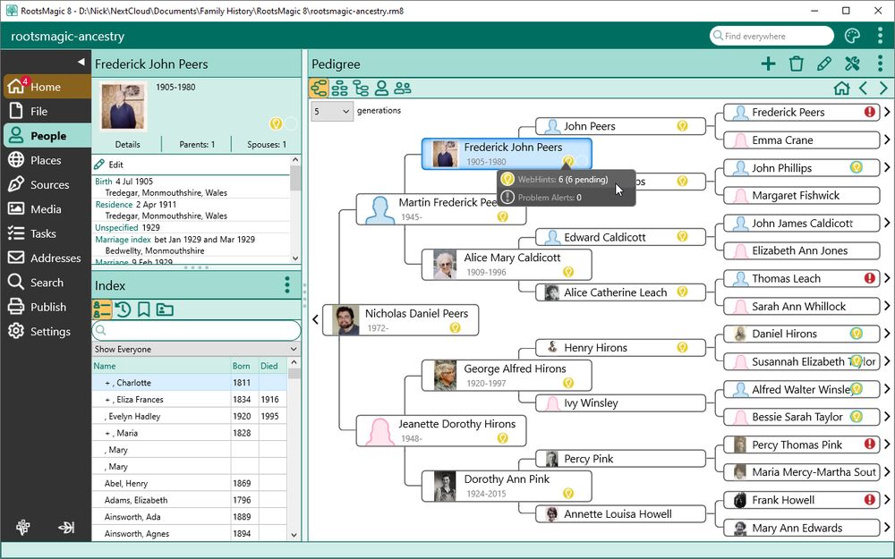Expand ancestors of Frank Howell chevron
Image resolution: width=895 pixels, height=559 pixels.
887,500
